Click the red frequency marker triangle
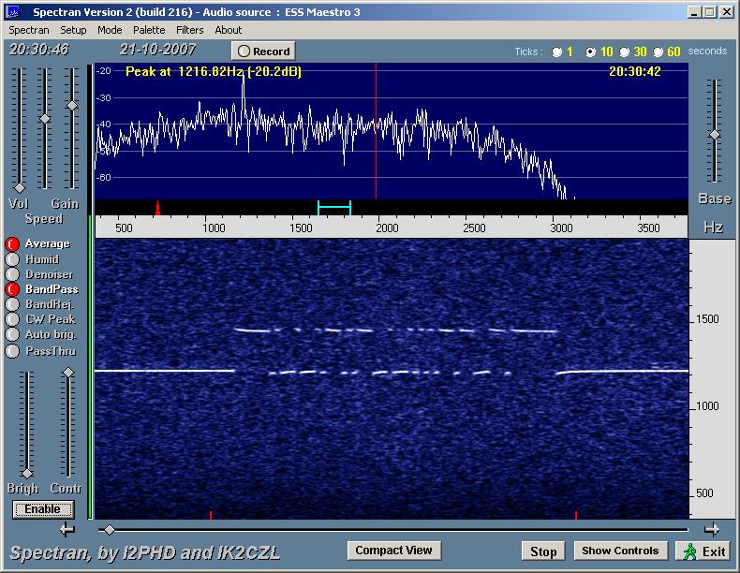 (x=157, y=207)
